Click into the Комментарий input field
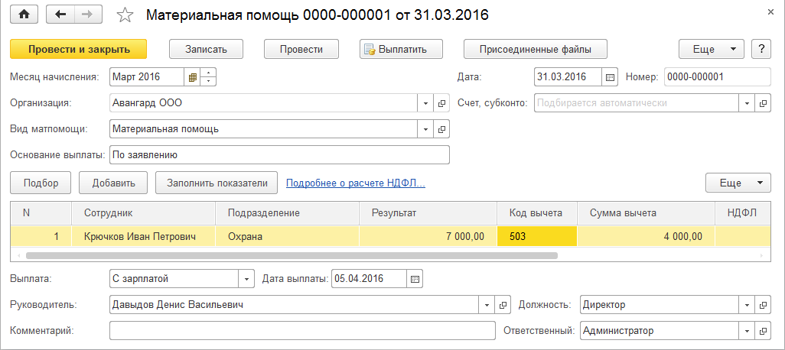785x350 pixels. [x=302, y=331]
